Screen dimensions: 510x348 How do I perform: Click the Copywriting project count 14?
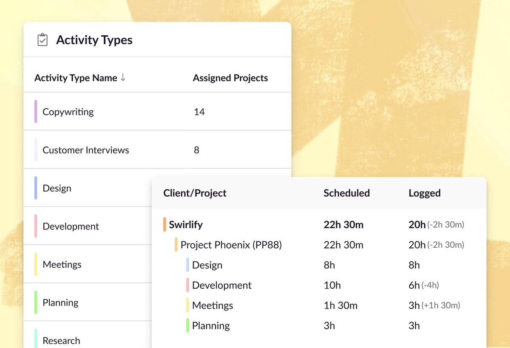coord(199,112)
